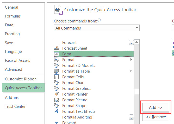Select the Format Cells icon
Viewport: 174px width, 124px height.
(x=57, y=77)
